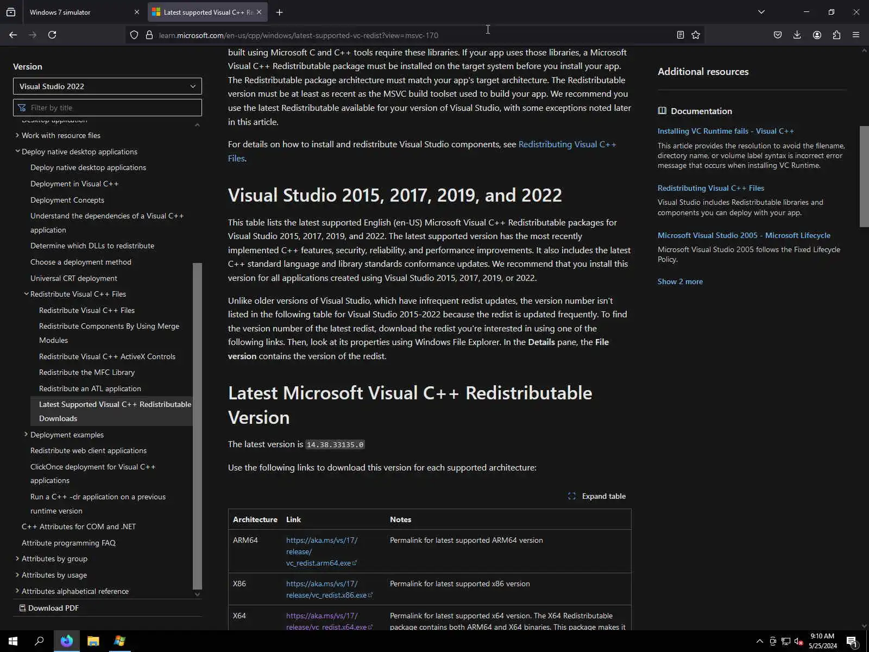Image resolution: width=869 pixels, height=652 pixels.
Task: Open File Explorer from the taskbar
Action: 93,641
